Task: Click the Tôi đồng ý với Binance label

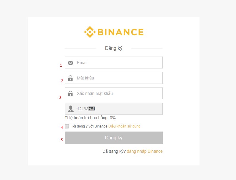Action: tap(89, 126)
